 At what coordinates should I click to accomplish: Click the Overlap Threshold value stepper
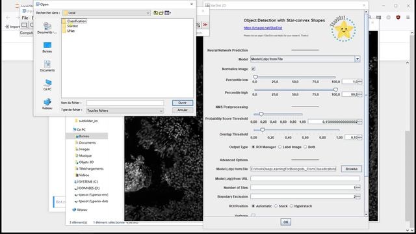click(x=359, y=137)
